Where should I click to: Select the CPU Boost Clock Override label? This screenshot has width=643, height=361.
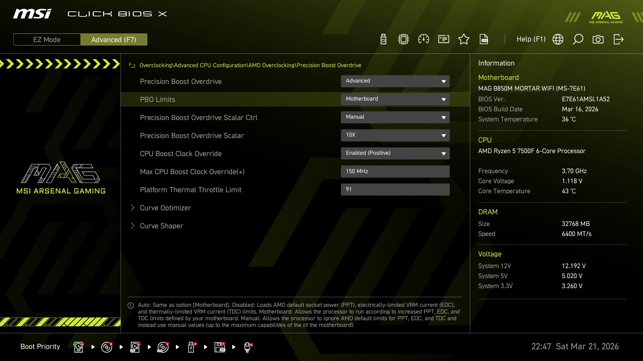pyautogui.click(x=181, y=154)
